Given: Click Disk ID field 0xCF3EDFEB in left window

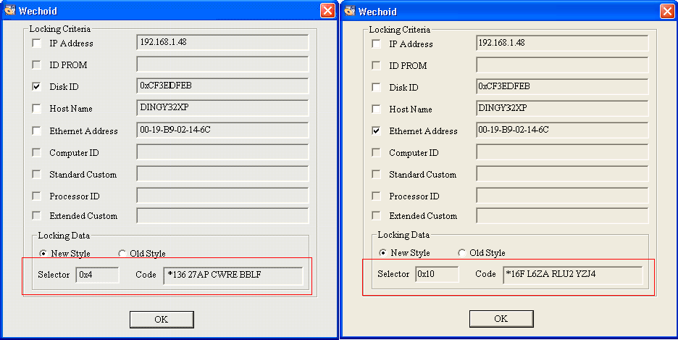Looking at the screenshot, I should (222, 86).
